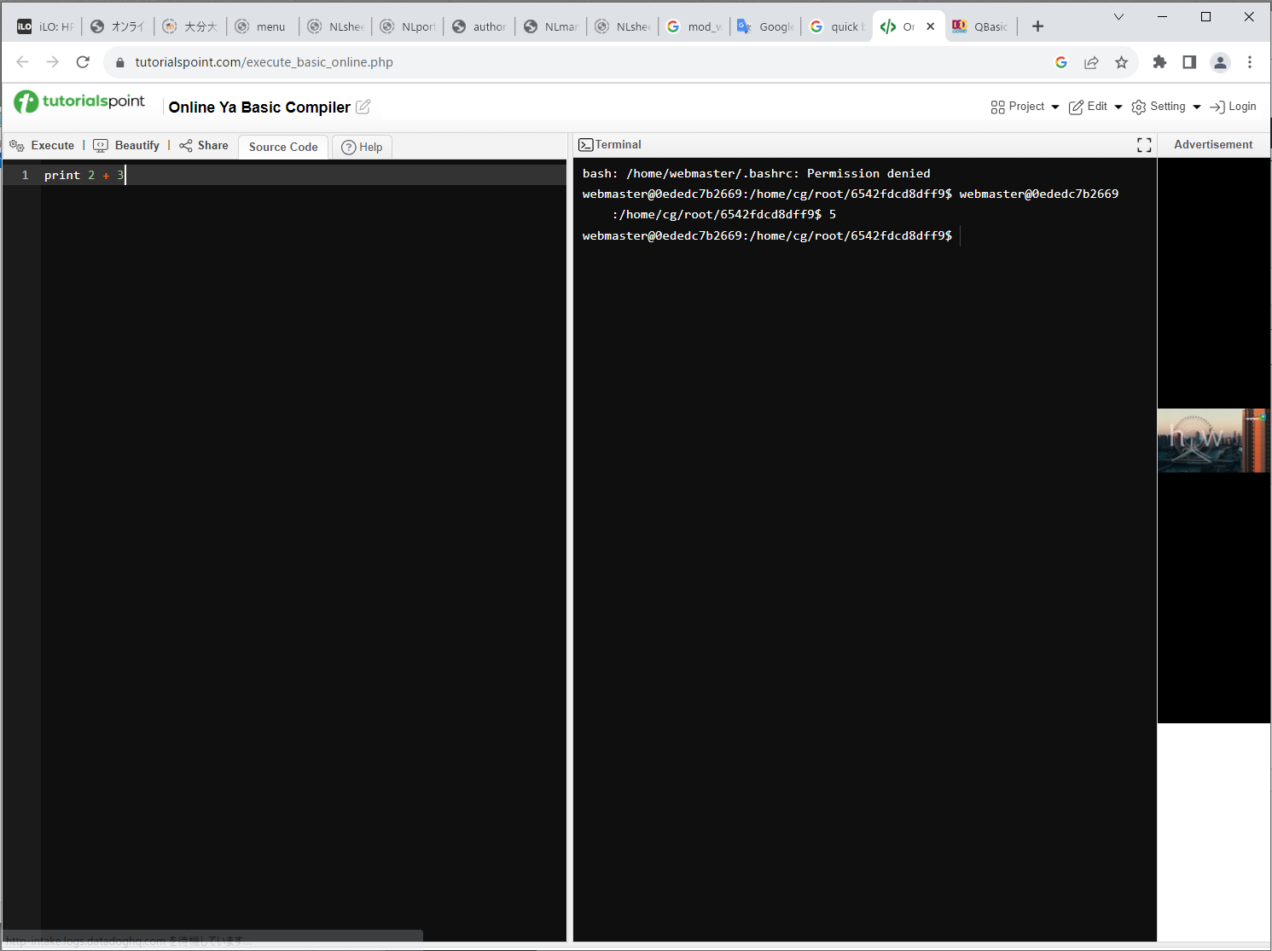The image size is (1272, 951).
Task: Expand the Edit dropdown menu
Action: [1095, 107]
